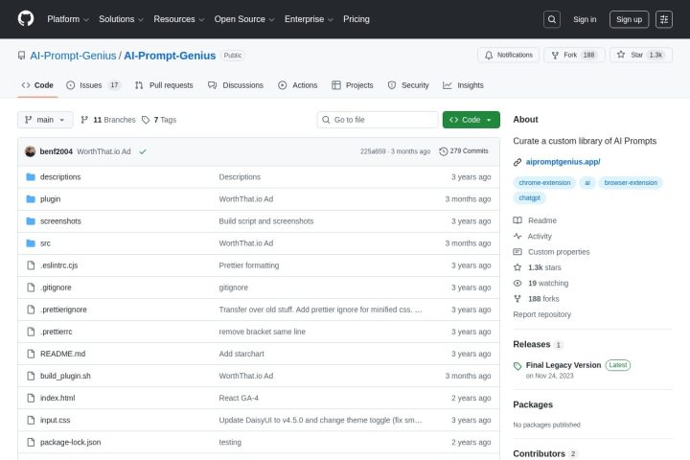The image size is (690, 460).
Task: Click the ai topic tag
Action: tap(587, 183)
